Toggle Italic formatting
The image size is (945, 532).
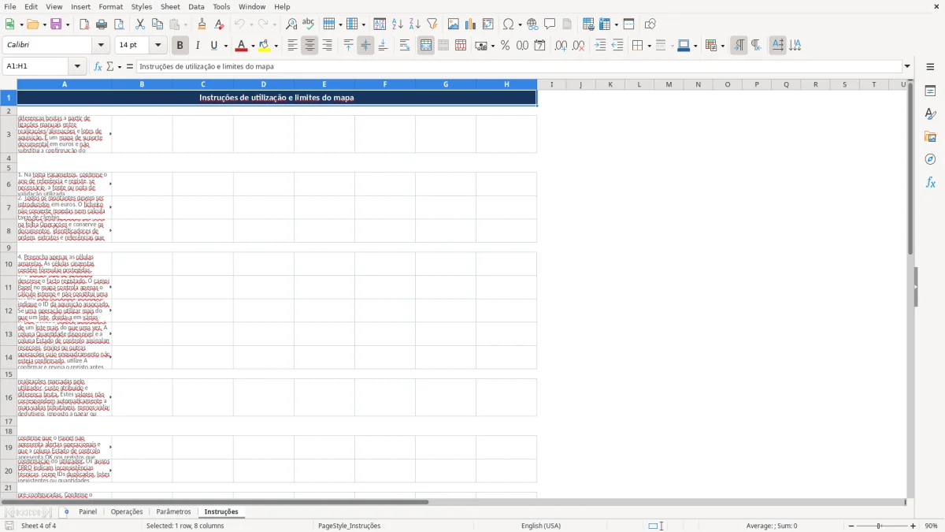(x=197, y=46)
